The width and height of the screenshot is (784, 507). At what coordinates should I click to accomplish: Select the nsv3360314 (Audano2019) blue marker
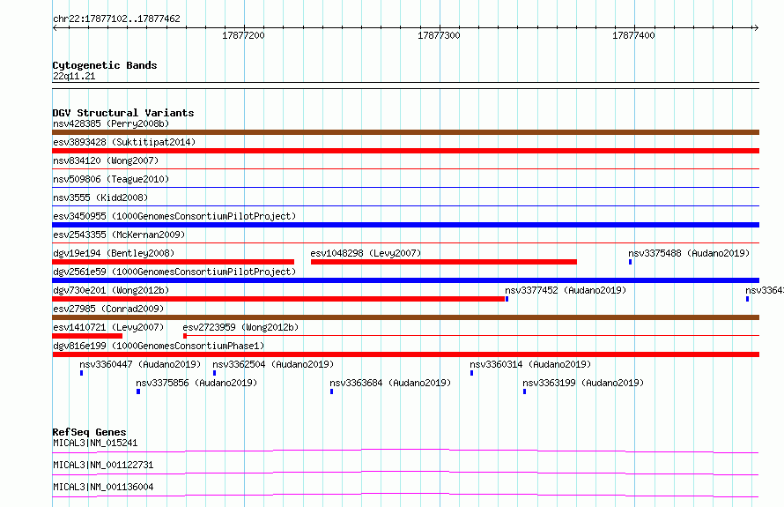[471, 373]
